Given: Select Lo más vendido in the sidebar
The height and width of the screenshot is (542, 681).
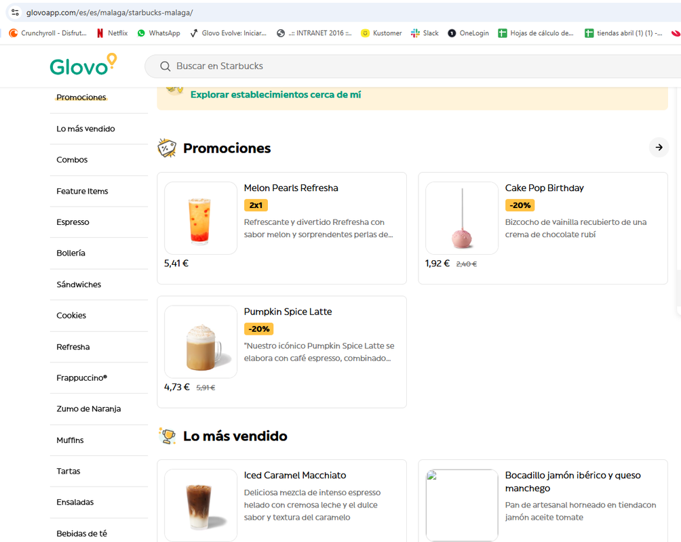Looking at the screenshot, I should point(85,129).
